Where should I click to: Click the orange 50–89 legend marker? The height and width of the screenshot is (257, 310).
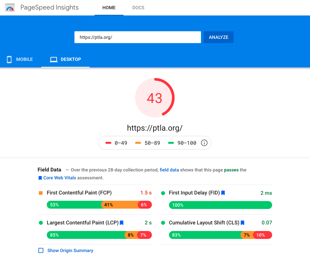(138, 143)
